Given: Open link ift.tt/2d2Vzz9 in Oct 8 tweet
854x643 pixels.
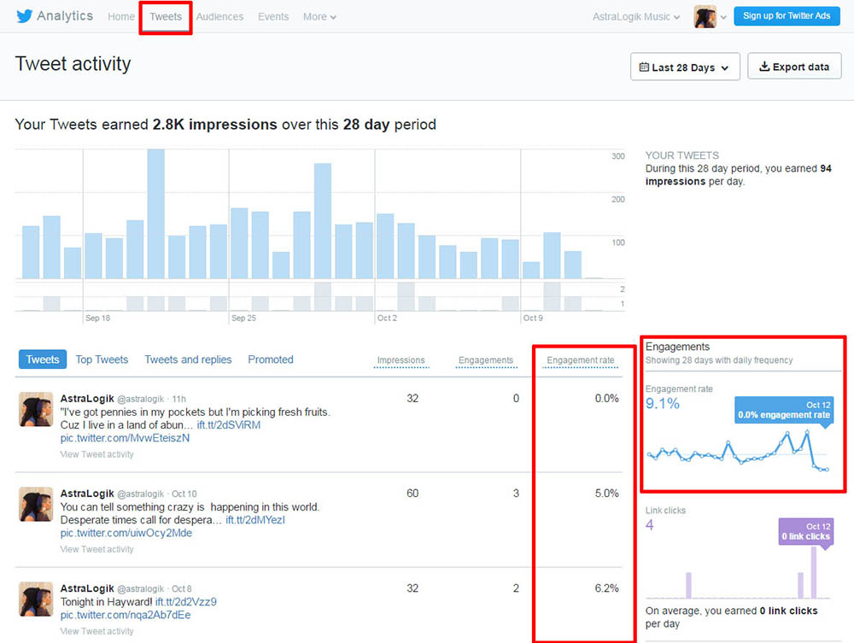Looking at the screenshot, I should (x=185, y=602).
